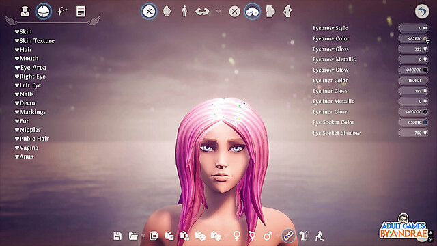Open the sparkle effects tab icon
The width and height of the screenshot is (437, 246).
[x=62, y=12]
